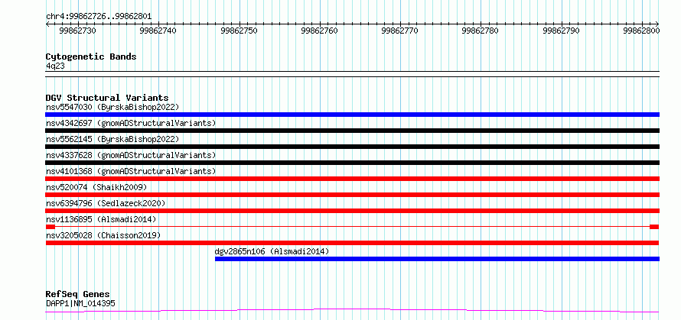Viewport: 681px width, 320px height.
Task: Open the nsv5547030 (ByrskaBishop2022) label
Action: (112, 107)
